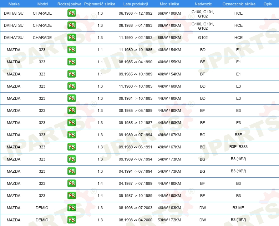Select date cell 08.1985 -> 04.1990
This screenshot has width=279, height=226.
point(136,62)
